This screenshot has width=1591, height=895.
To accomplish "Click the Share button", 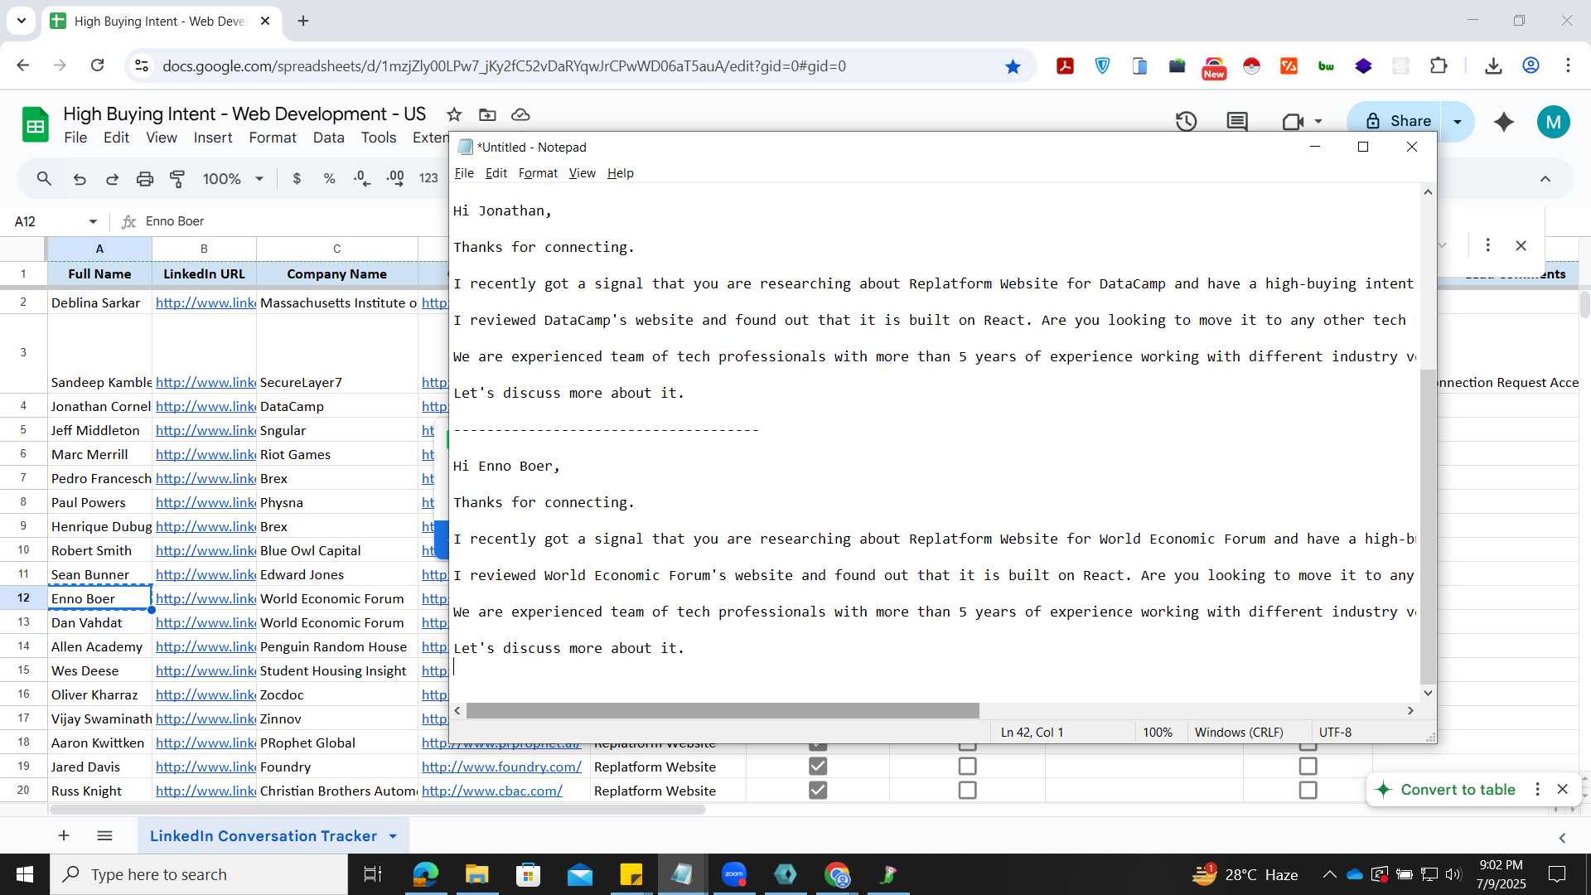I will click(x=1397, y=121).
